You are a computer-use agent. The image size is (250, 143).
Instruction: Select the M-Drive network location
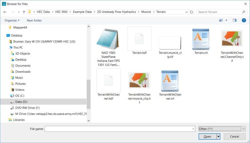pos(51,114)
